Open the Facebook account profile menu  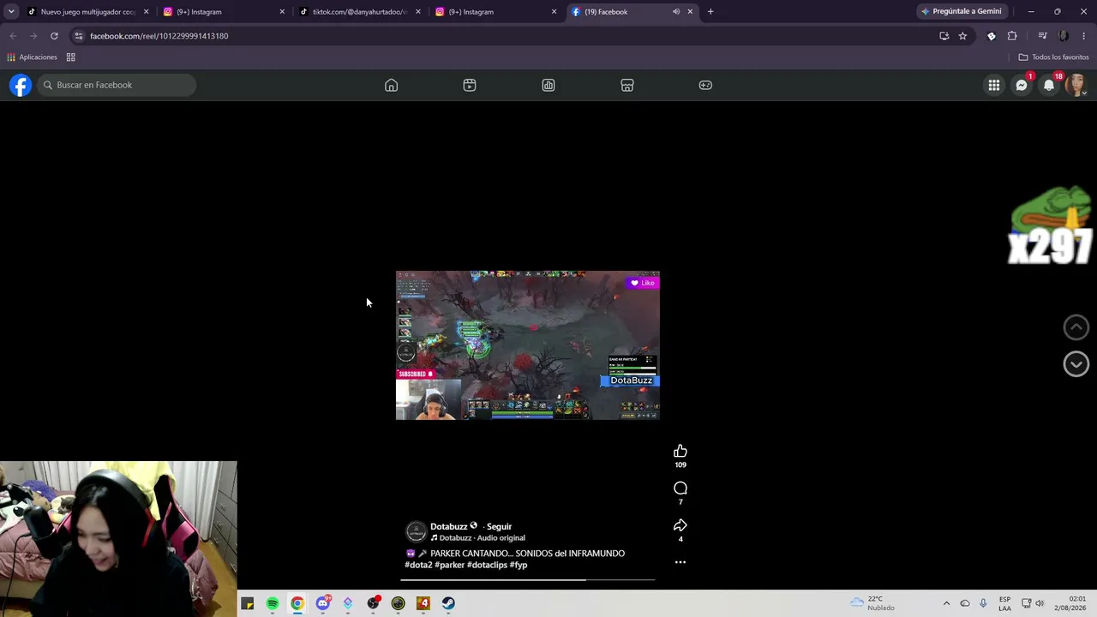(x=1076, y=85)
